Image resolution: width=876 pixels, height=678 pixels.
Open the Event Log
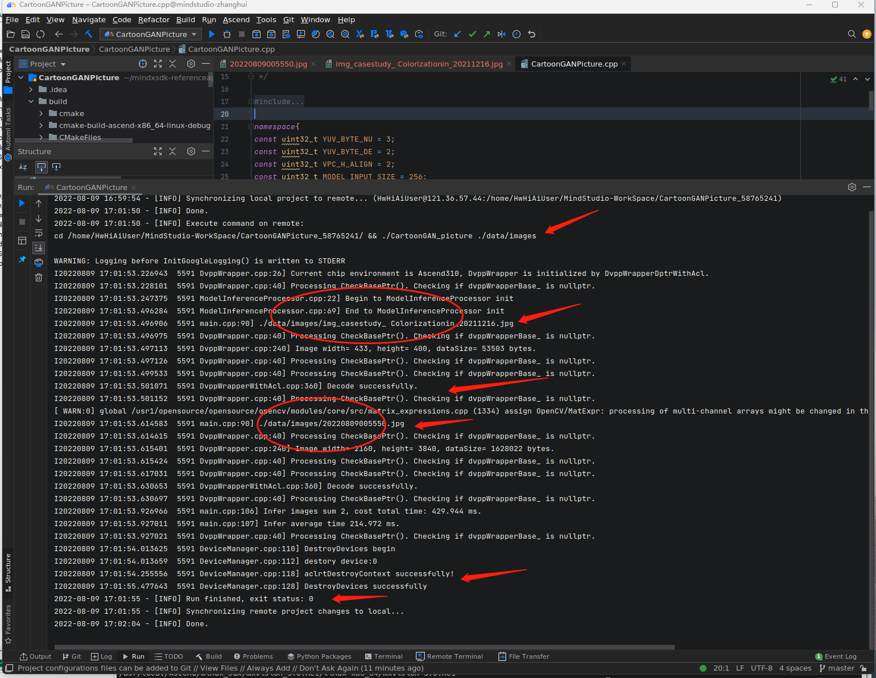(836, 656)
